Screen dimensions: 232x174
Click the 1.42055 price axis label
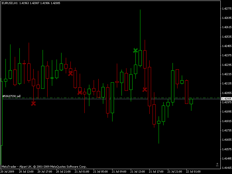tap(227, 93)
